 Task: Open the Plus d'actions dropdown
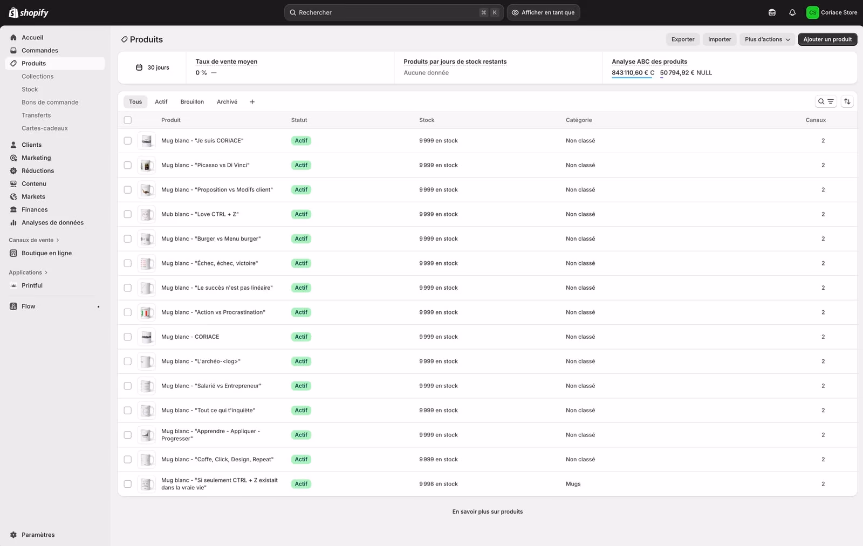pyautogui.click(x=767, y=39)
